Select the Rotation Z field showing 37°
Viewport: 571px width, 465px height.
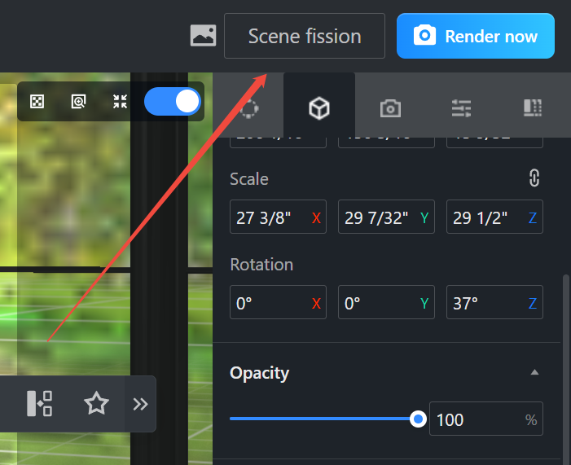point(494,302)
